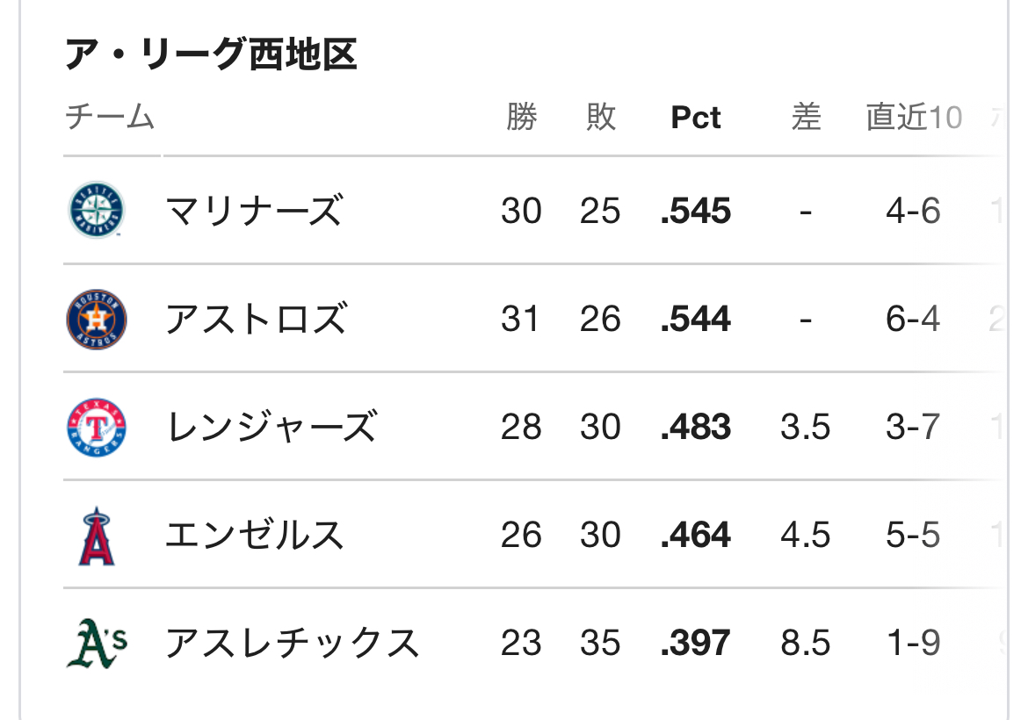The image size is (1028, 720).
Task: Click the Seattle Mariners logo
Action: point(97,210)
